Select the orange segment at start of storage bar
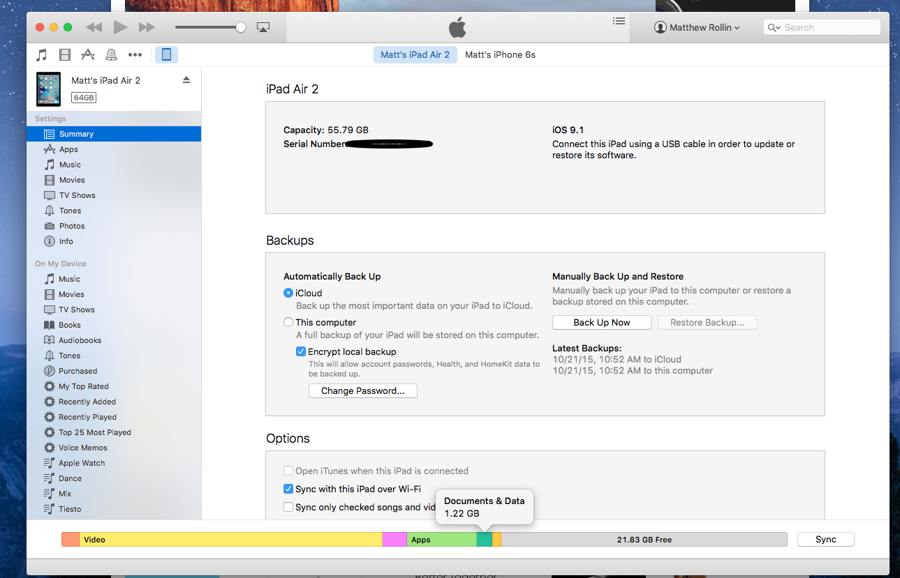 pos(71,540)
